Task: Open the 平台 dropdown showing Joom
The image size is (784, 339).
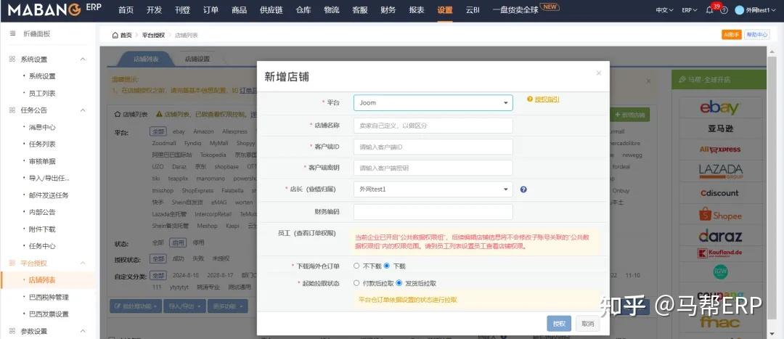Action: coord(433,102)
